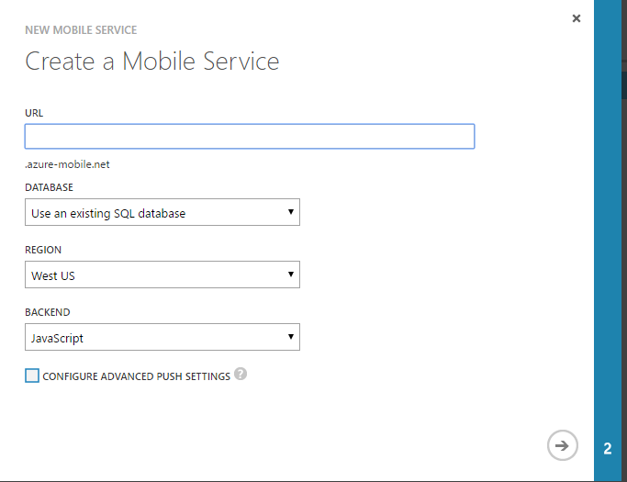The width and height of the screenshot is (627, 482).
Task: Click the REGION field label
Action: 43,250
